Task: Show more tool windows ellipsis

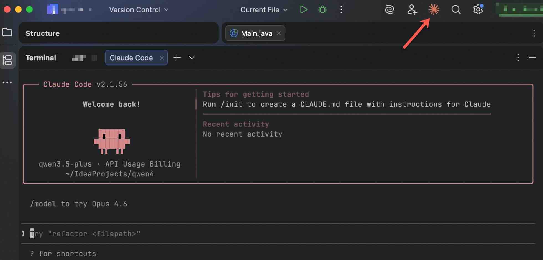Action: click(x=7, y=82)
